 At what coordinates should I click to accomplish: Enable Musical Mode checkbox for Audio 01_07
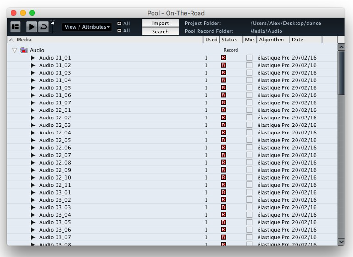point(249,102)
